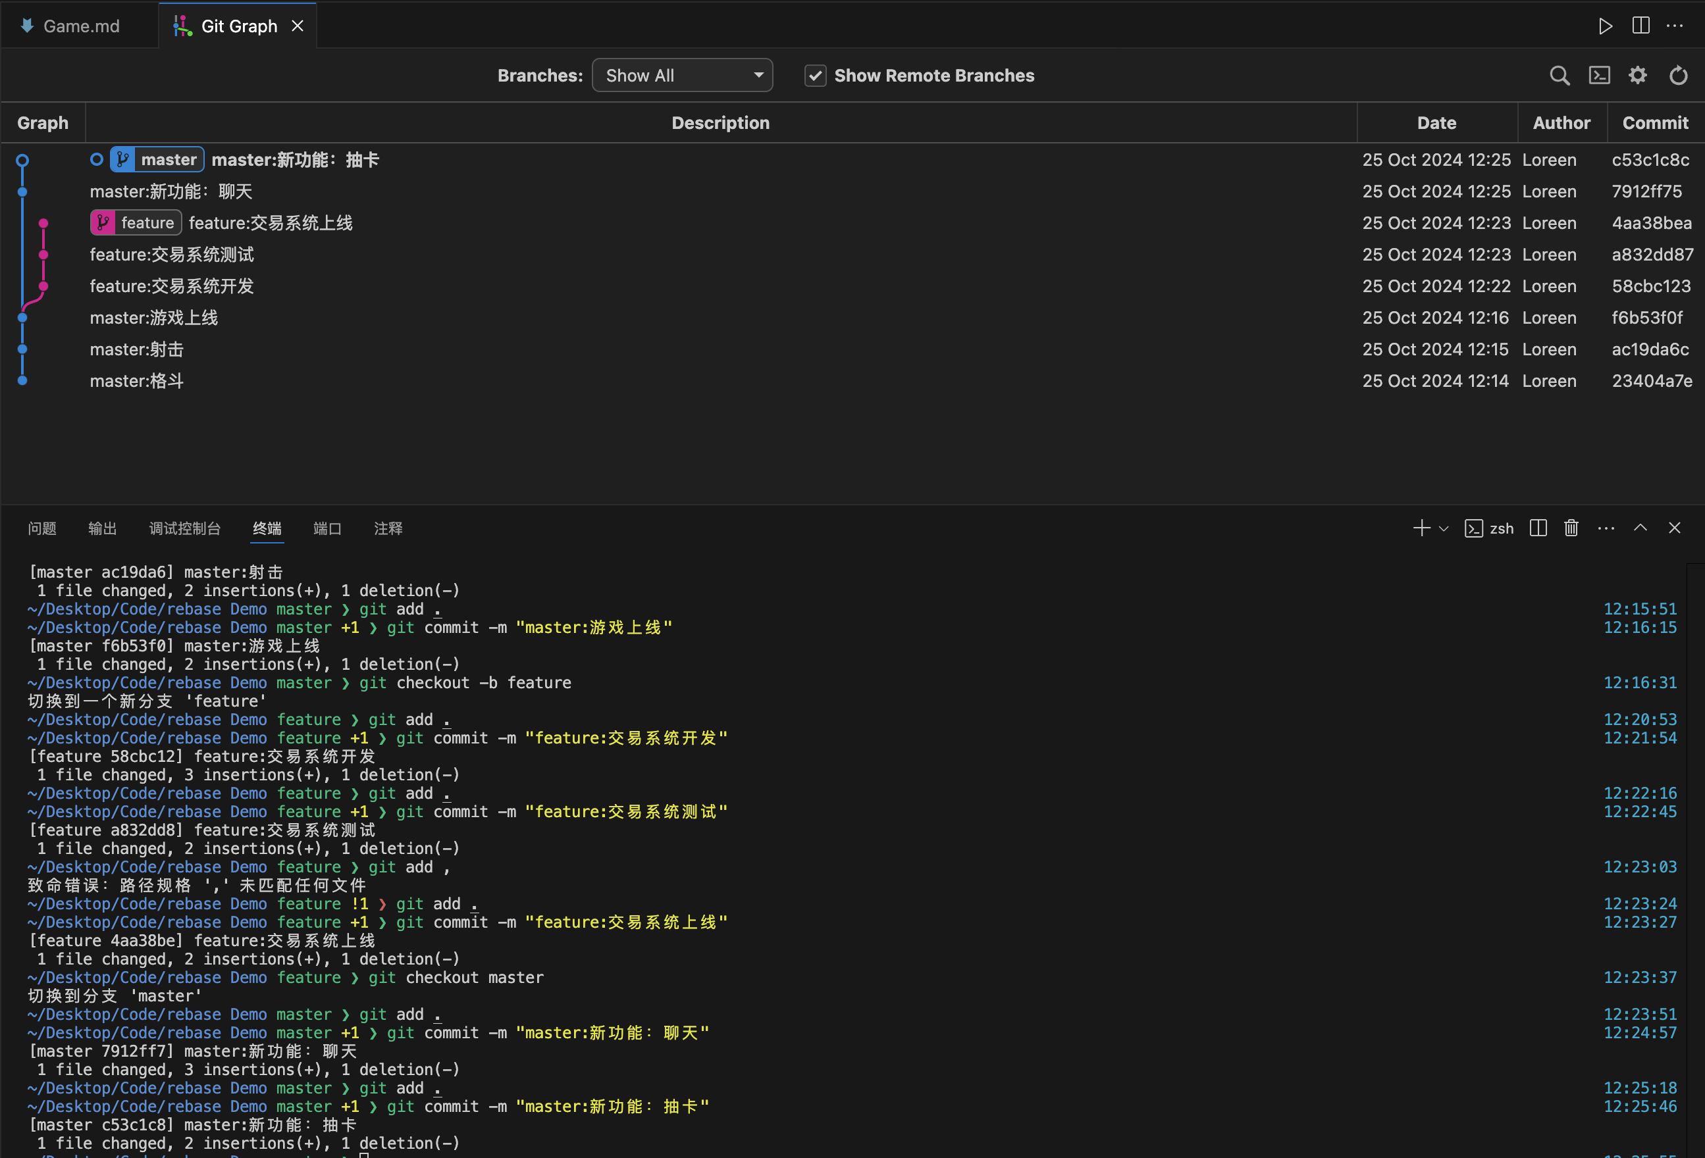Image resolution: width=1705 pixels, height=1158 pixels.
Task: Open editor more actions ellipsis menu
Action: click(x=1675, y=26)
